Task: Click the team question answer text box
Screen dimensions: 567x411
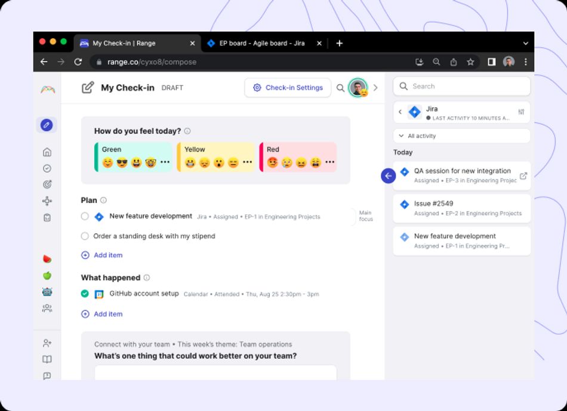Action: click(215, 373)
